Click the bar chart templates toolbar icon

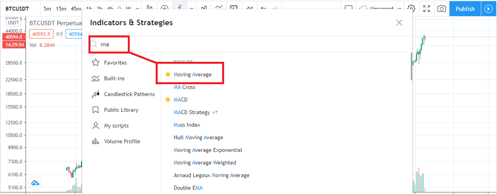(x=204, y=8)
